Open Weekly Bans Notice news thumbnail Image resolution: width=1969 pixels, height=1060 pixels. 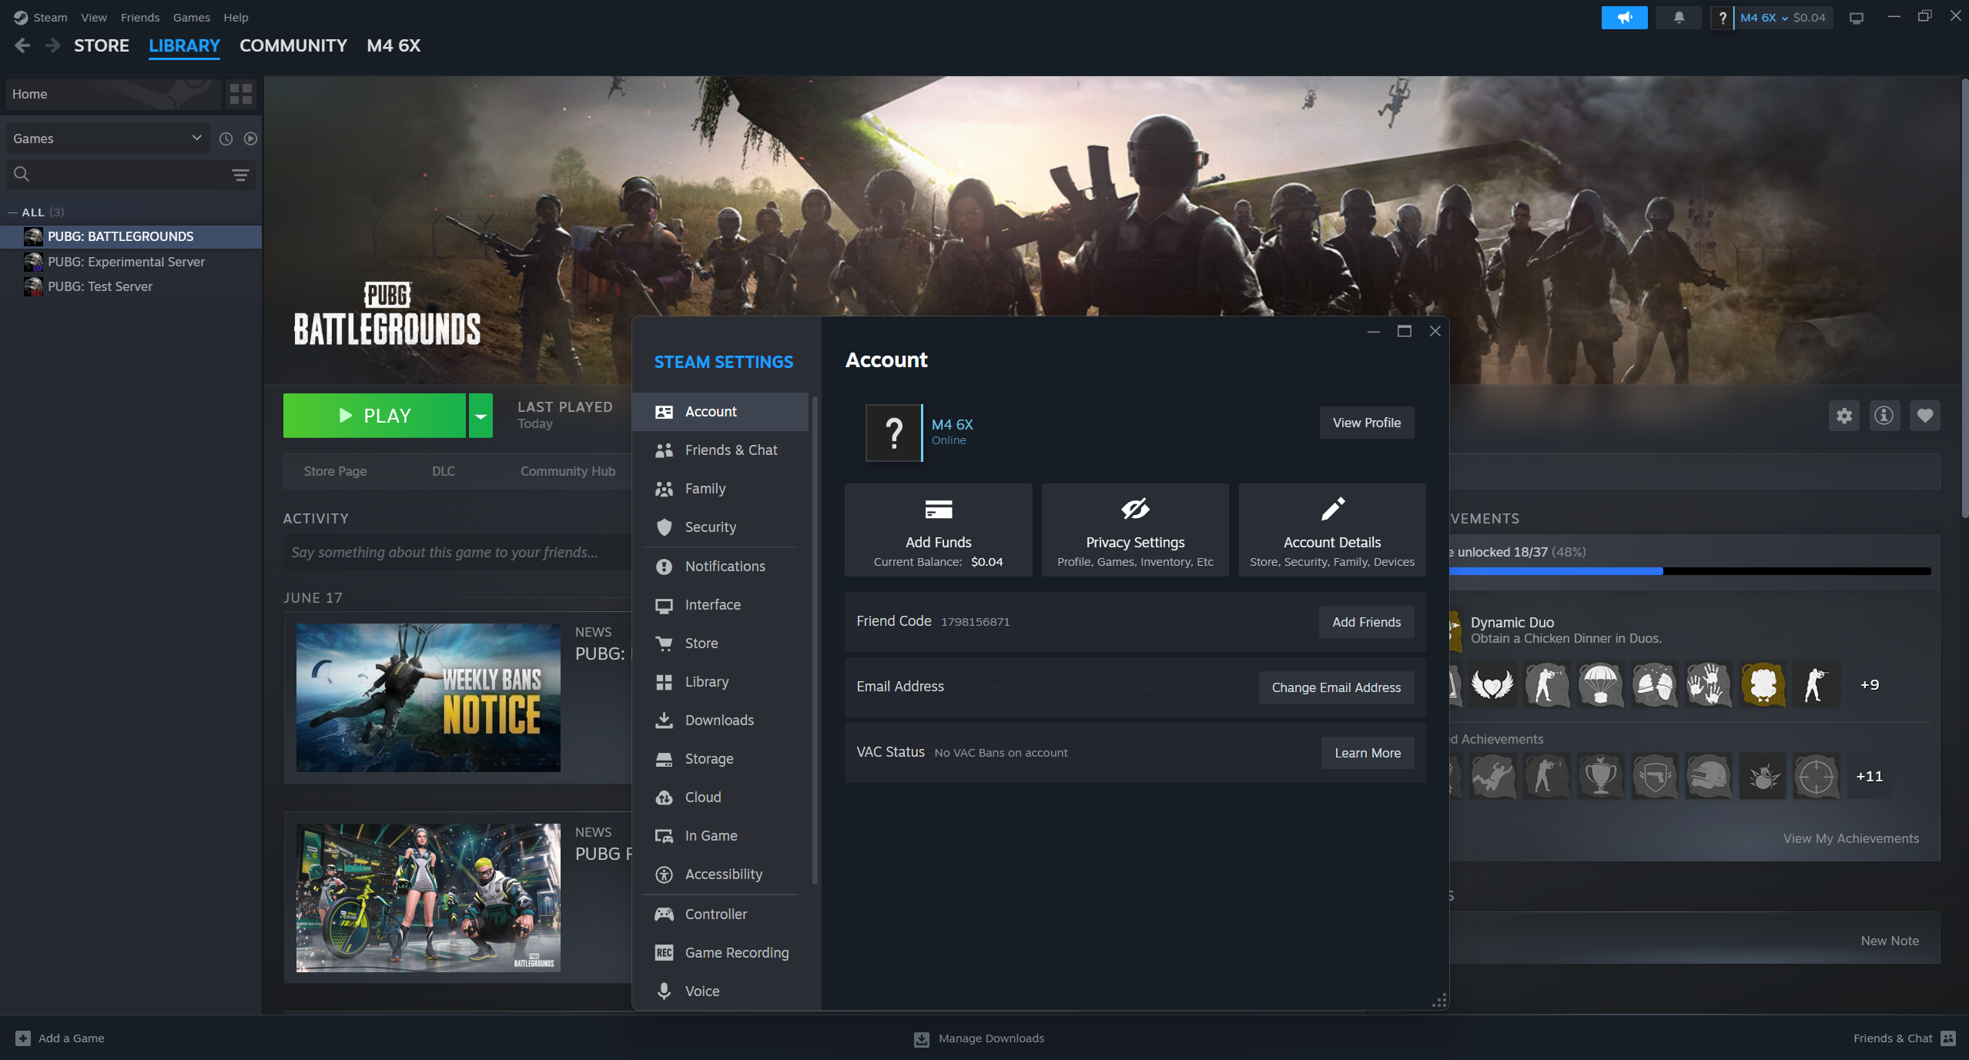click(428, 697)
